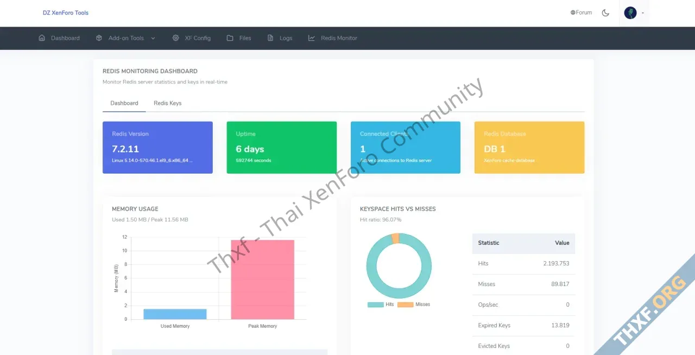
Task: Click the Logs document icon
Action: pyautogui.click(x=270, y=38)
